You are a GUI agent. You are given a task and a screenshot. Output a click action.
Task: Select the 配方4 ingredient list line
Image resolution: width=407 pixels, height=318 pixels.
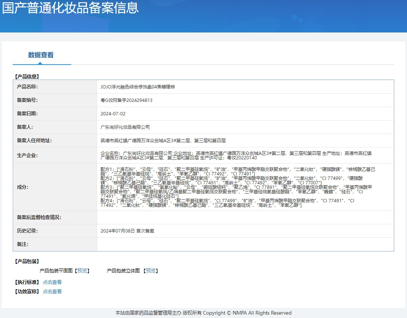(227, 203)
